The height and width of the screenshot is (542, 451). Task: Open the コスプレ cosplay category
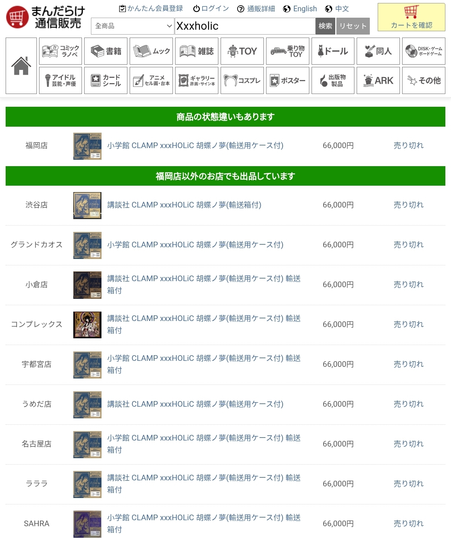[242, 80]
